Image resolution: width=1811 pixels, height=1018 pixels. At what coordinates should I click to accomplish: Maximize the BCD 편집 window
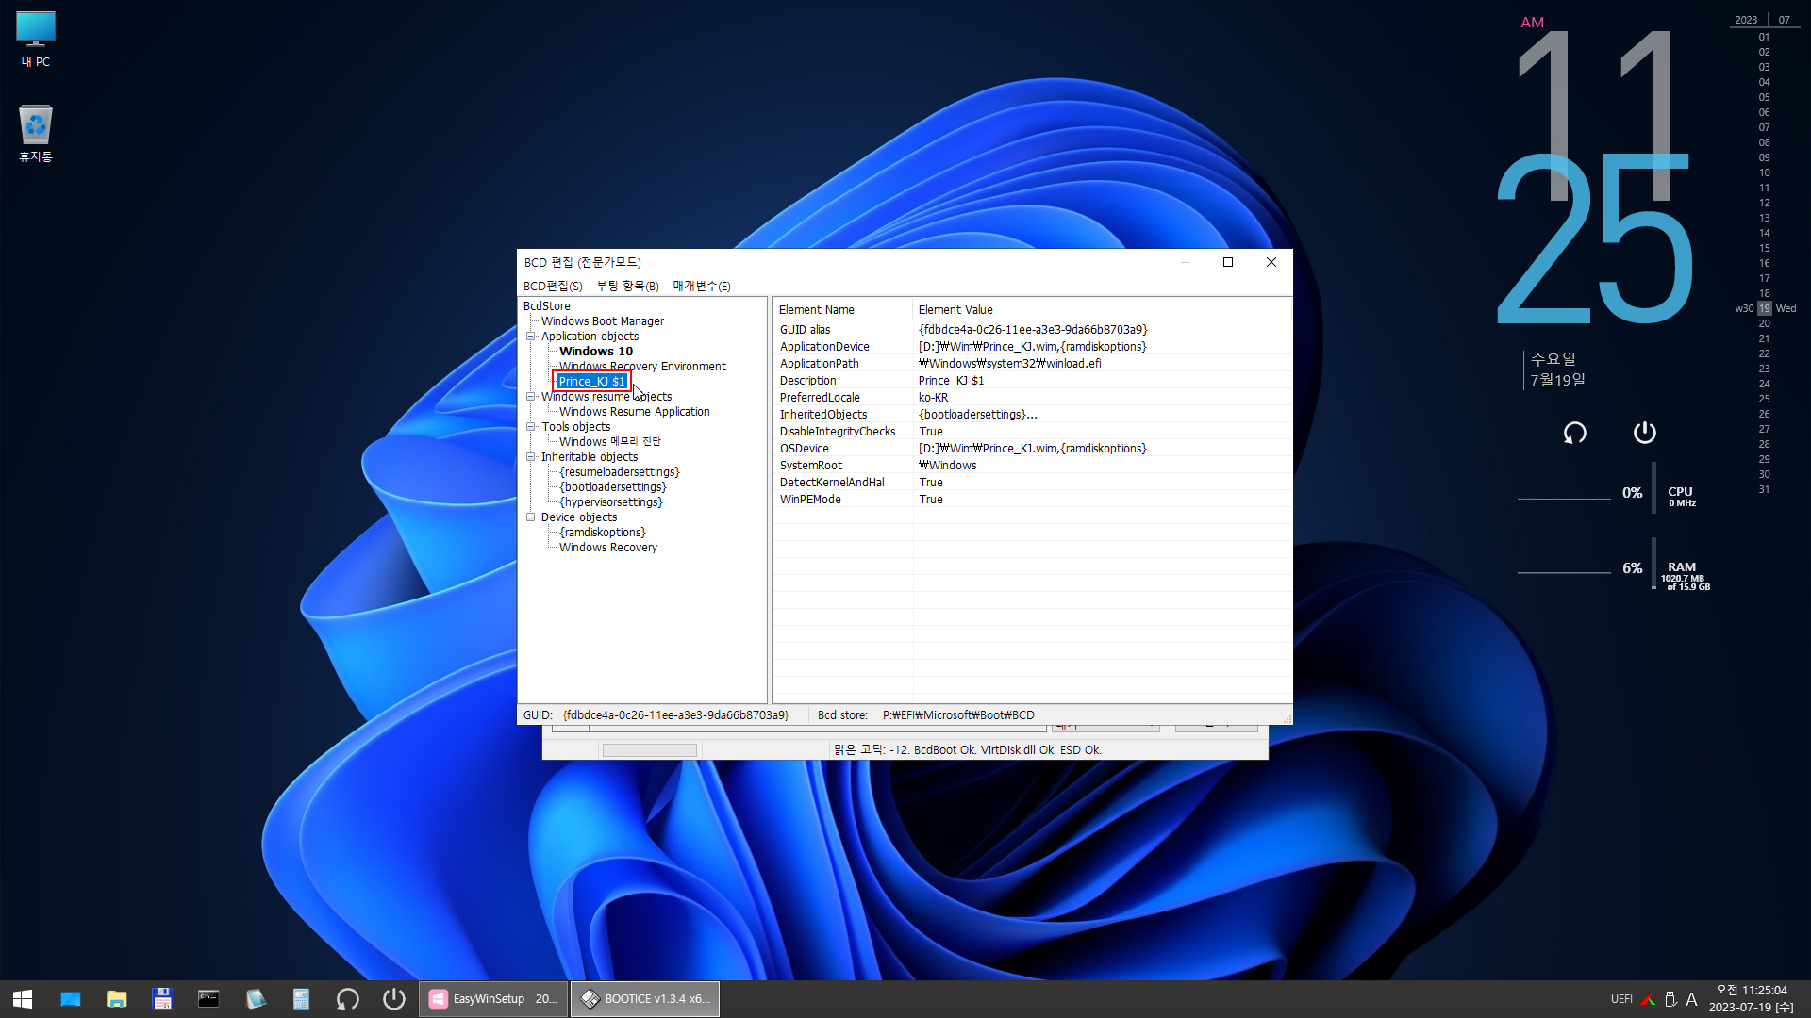(x=1228, y=262)
